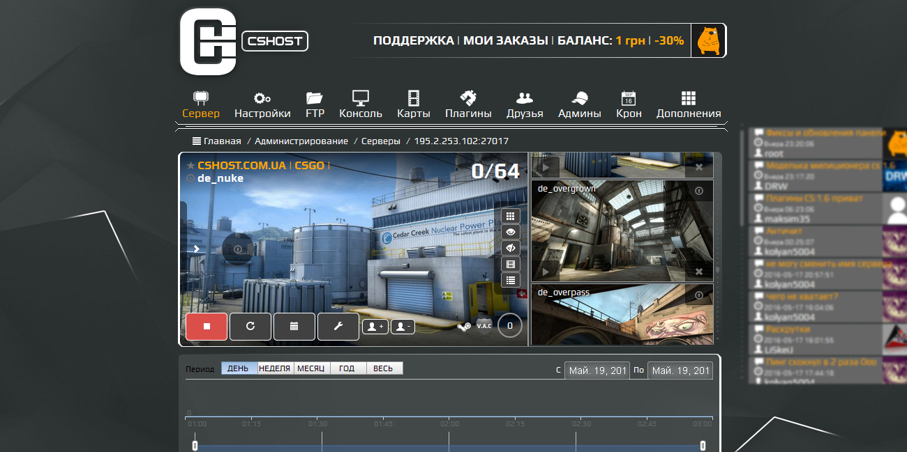Open the film strip icon
This screenshot has width=907, height=452.
(x=511, y=265)
